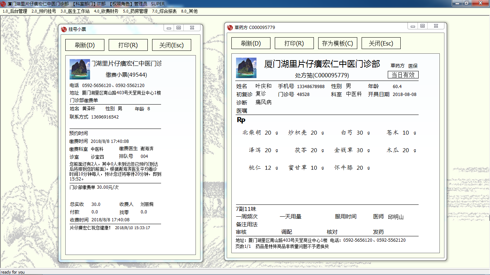Maximize the 草药方 C000095779 window

[x=423, y=26]
